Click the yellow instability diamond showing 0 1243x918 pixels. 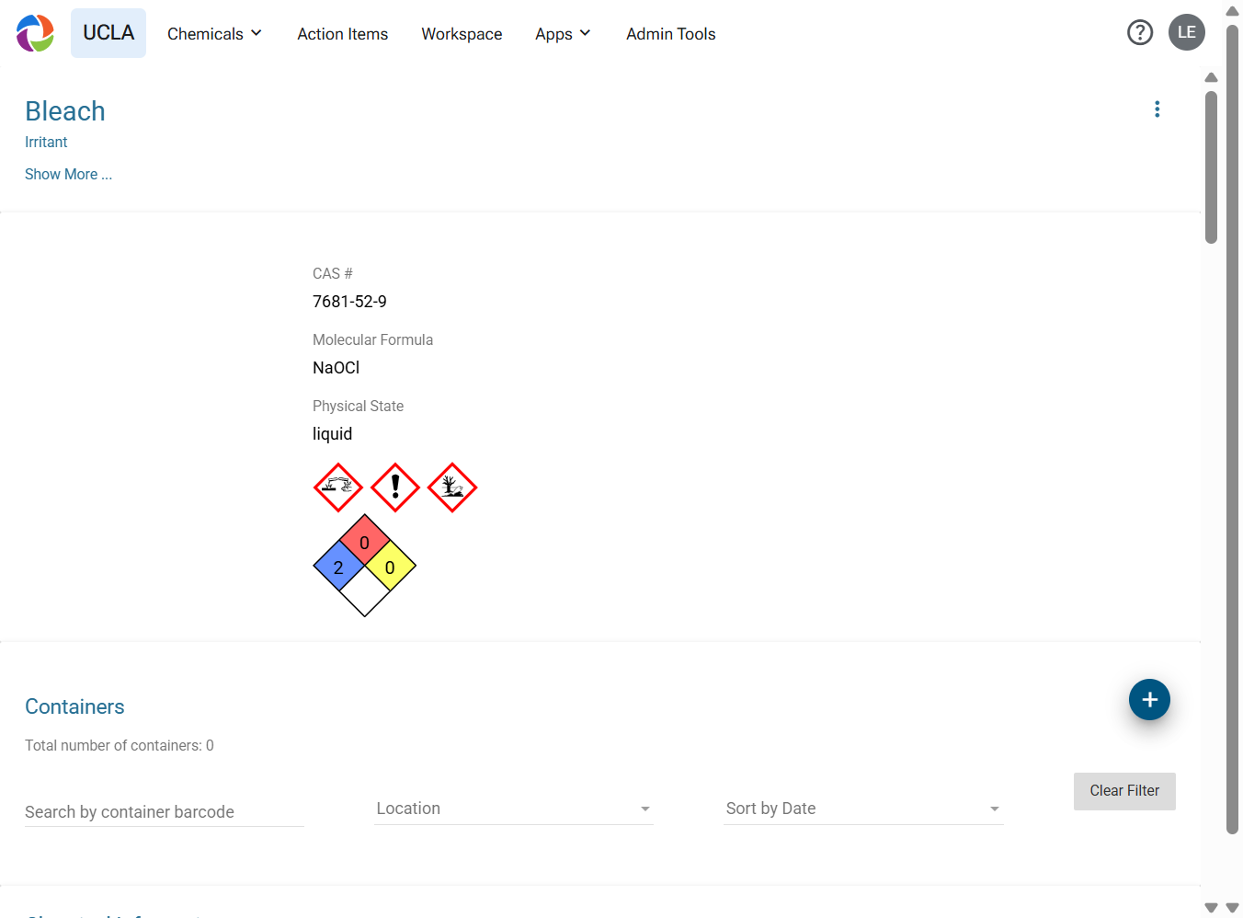[391, 567]
